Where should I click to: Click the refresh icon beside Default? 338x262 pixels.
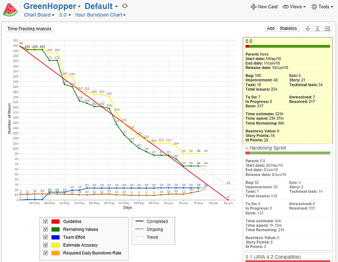point(124,6)
